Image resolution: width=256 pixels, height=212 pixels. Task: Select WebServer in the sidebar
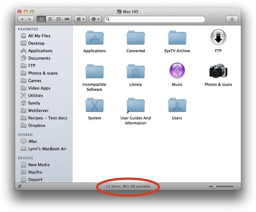click(44, 110)
